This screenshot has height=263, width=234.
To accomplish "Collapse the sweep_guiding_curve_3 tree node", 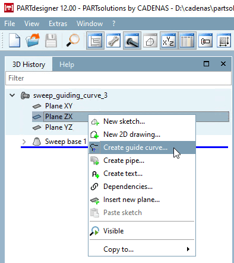I will tap(12, 95).
